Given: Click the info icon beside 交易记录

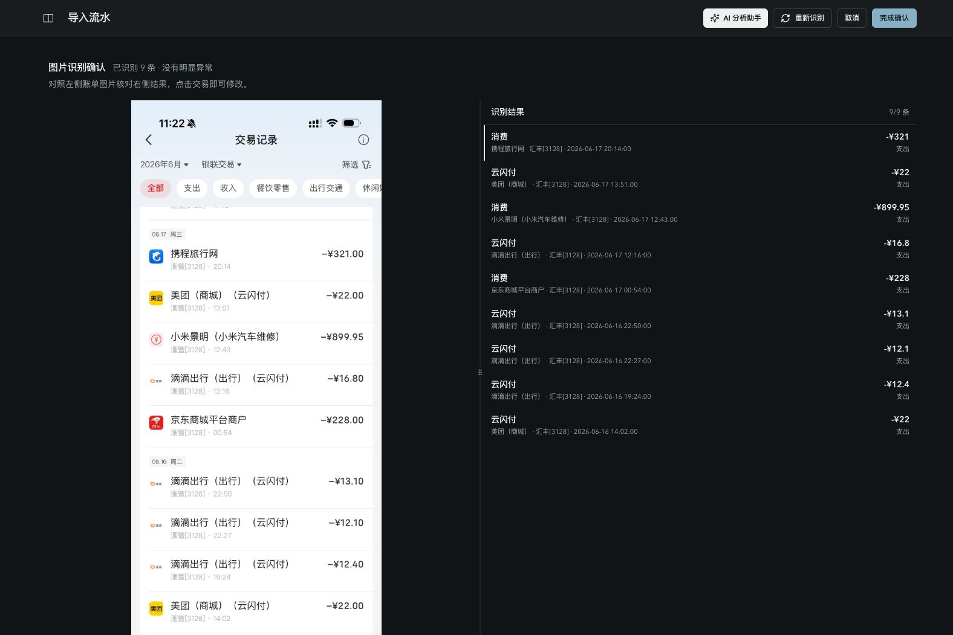Looking at the screenshot, I should click(x=363, y=140).
